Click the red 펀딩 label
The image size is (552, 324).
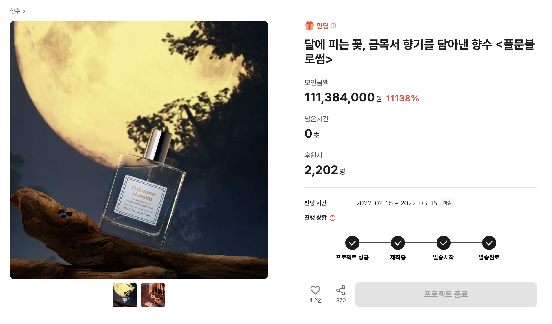pos(322,26)
